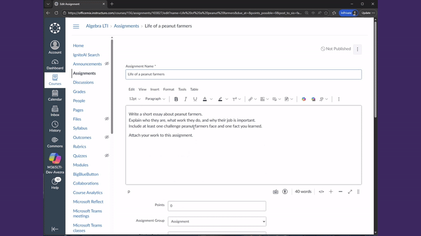The image size is (421, 236).
Task: Open the editor Edit menu
Action: [132, 89]
